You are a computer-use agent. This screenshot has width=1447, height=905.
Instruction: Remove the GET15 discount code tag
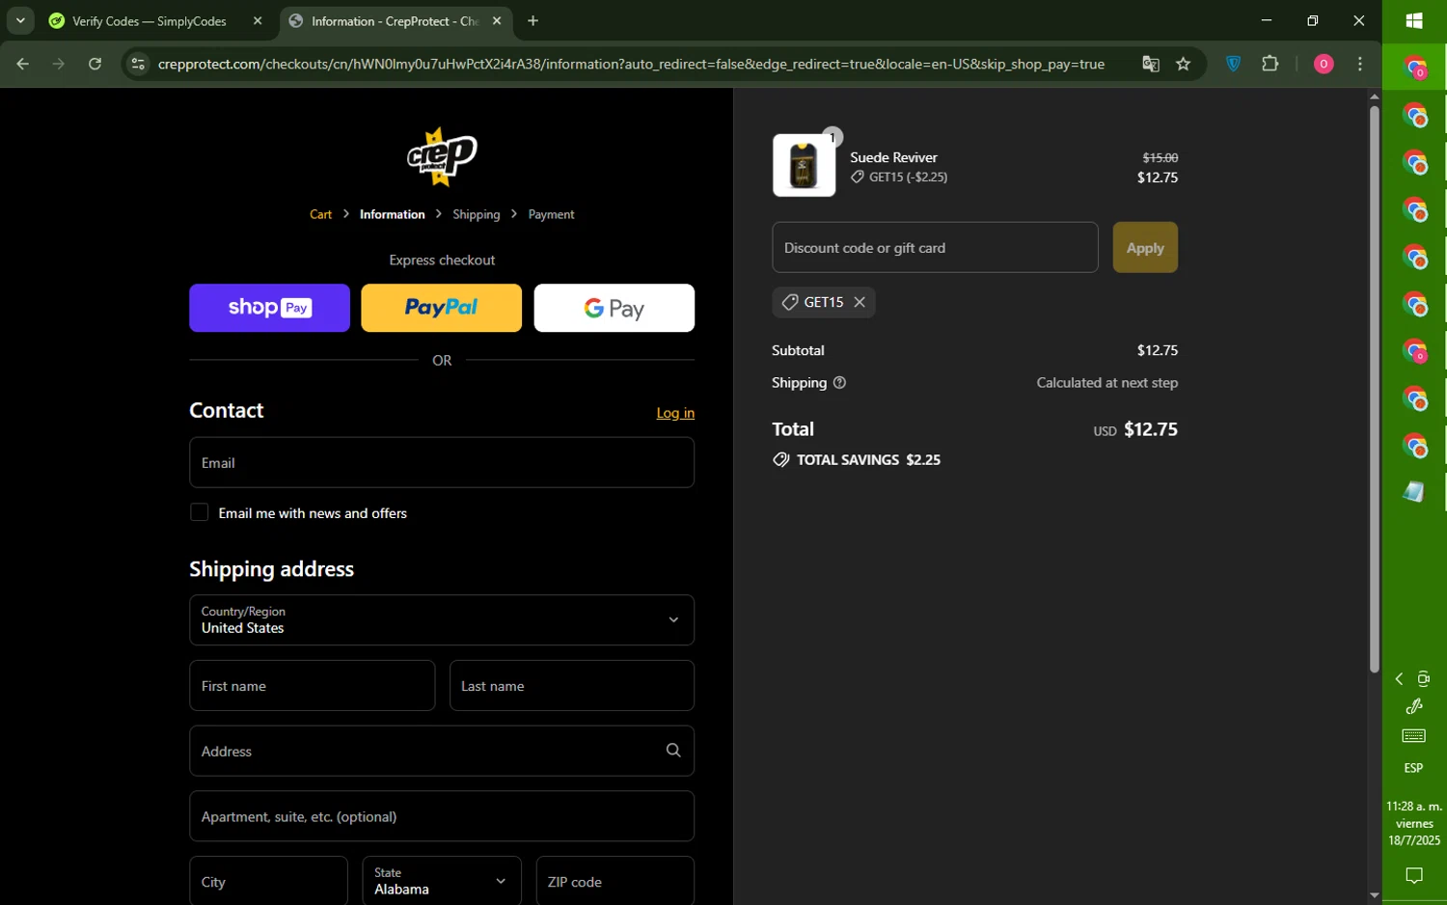860,302
